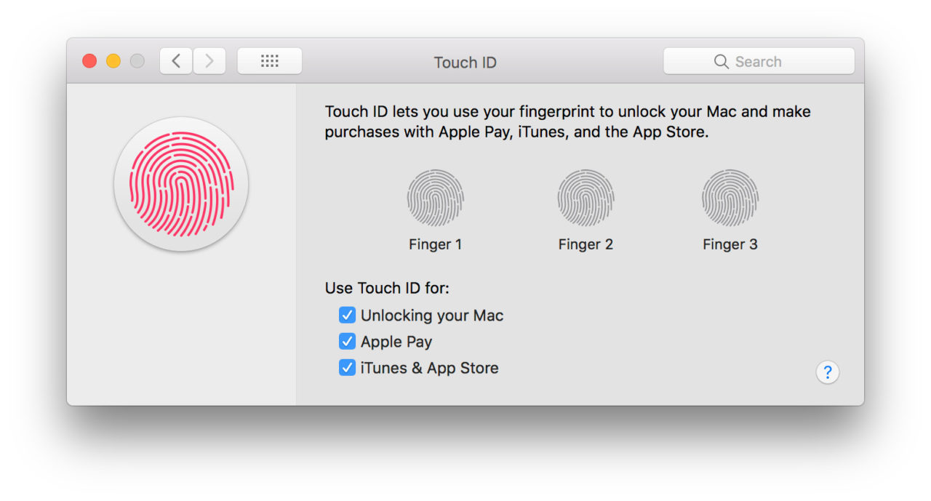The width and height of the screenshot is (931, 501).
Task: Select the Finger 3 fingerprint icon
Action: point(730,196)
